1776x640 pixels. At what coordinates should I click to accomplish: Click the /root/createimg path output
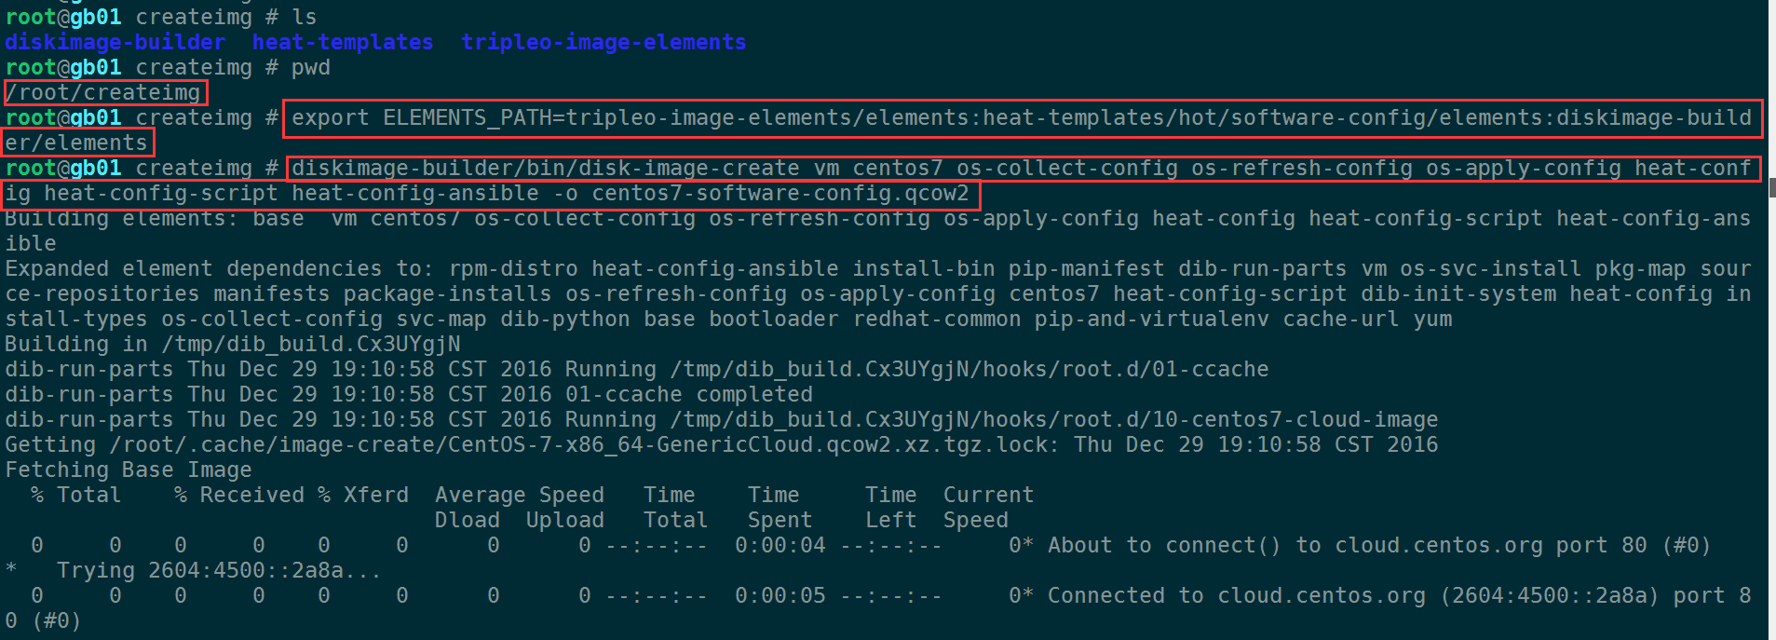[103, 92]
